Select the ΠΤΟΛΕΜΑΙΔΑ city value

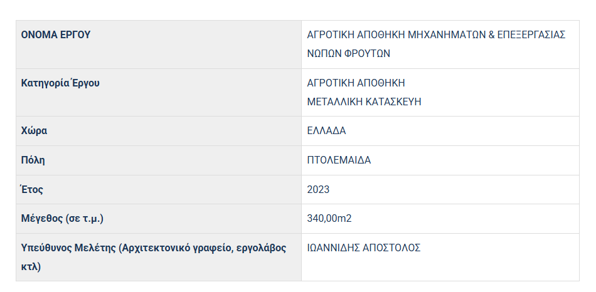pos(339,160)
